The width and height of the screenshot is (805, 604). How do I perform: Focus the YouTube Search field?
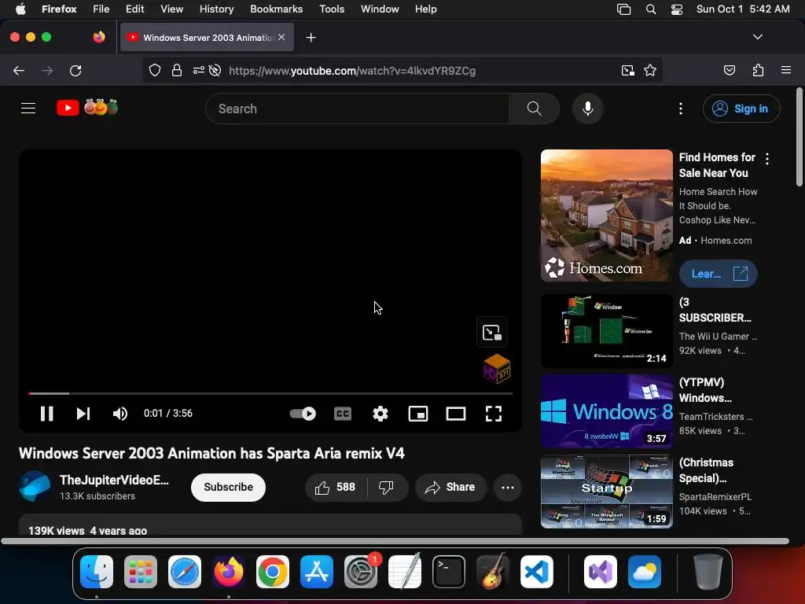pos(358,109)
